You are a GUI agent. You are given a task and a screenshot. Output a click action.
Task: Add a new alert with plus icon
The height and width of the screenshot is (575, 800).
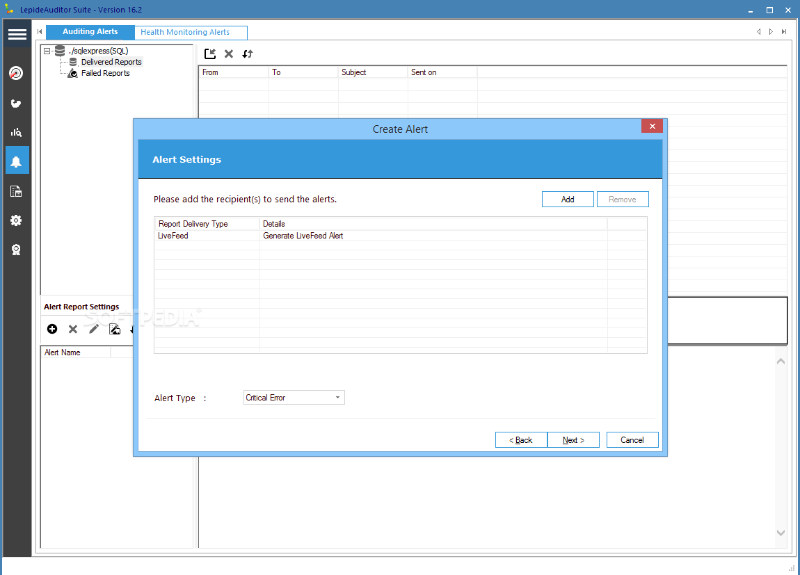[x=52, y=329]
